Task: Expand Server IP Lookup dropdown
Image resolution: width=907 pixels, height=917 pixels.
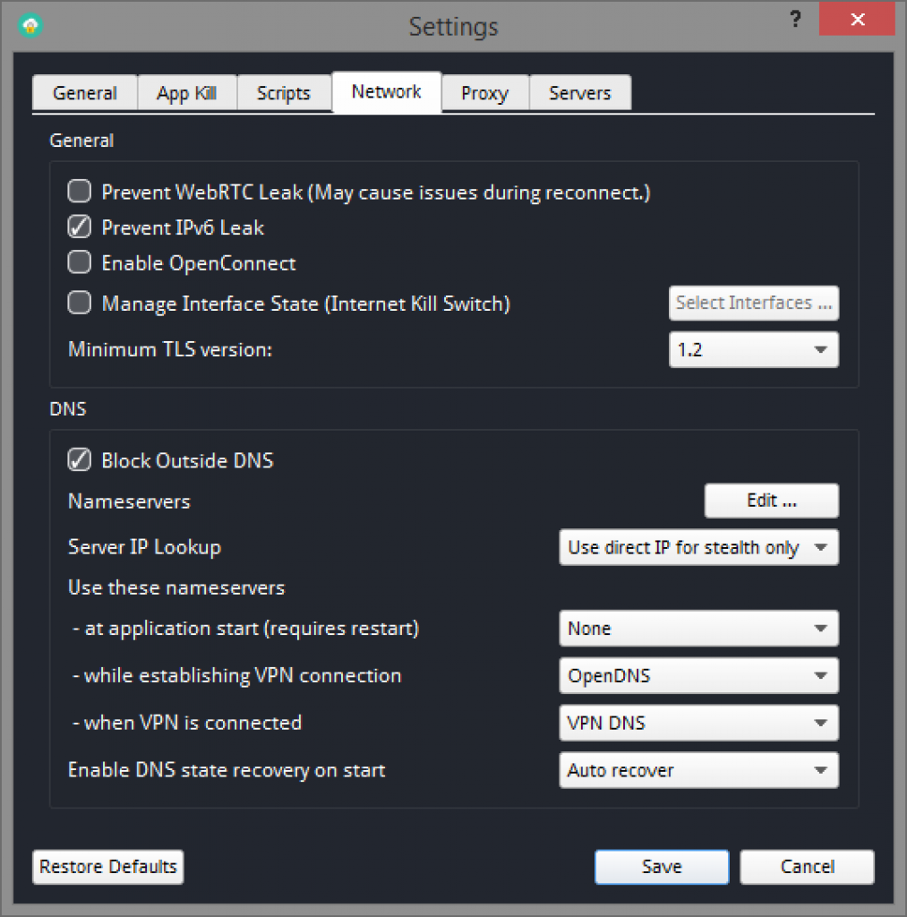Action: (x=698, y=547)
